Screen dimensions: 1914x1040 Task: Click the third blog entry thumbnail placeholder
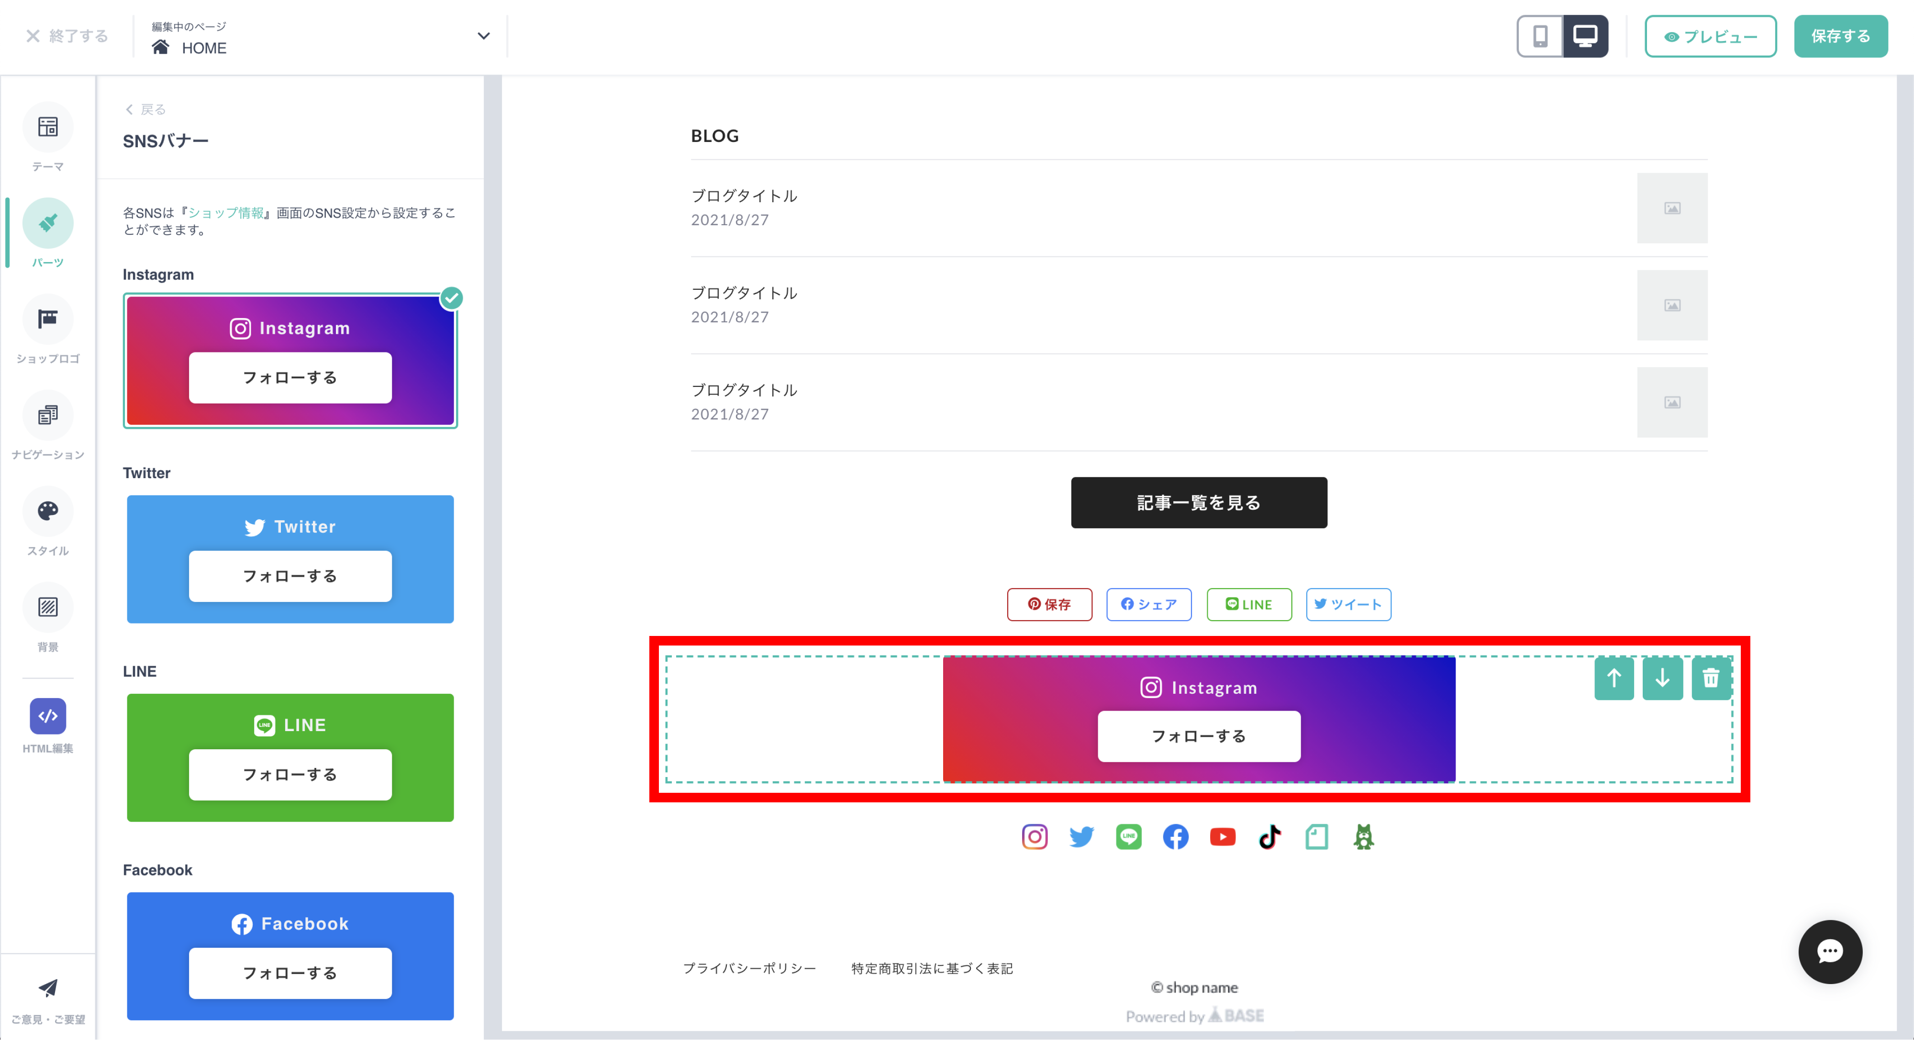click(1672, 402)
